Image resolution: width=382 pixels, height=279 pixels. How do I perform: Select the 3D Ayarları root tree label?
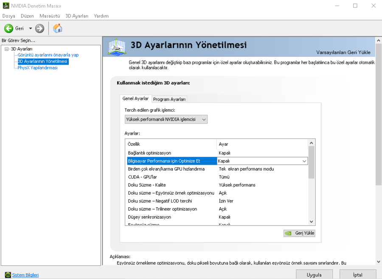pyautogui.click(x=22, y=49)
